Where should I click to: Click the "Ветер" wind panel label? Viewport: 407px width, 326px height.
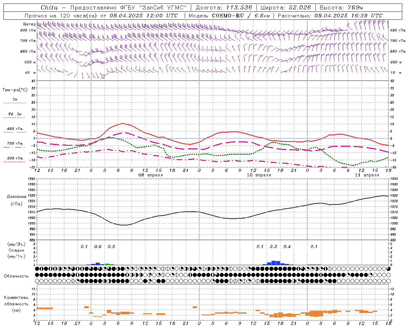(29, 24)
